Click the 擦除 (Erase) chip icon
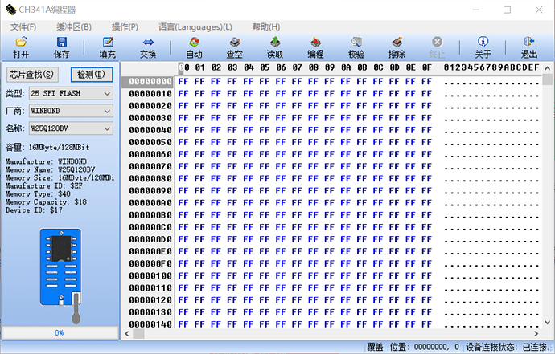555x354 pixels. [x=397, y=47]
